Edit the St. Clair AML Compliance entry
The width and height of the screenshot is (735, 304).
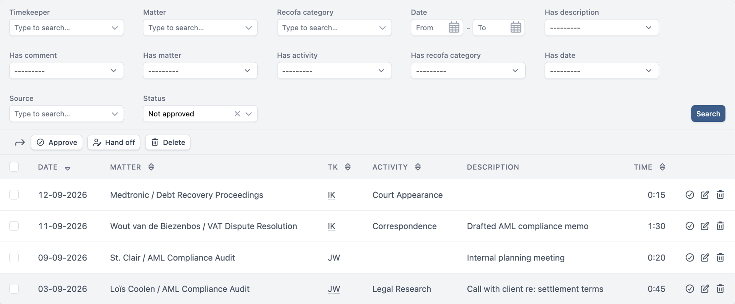pyautogui.click(x=705, y=258)
